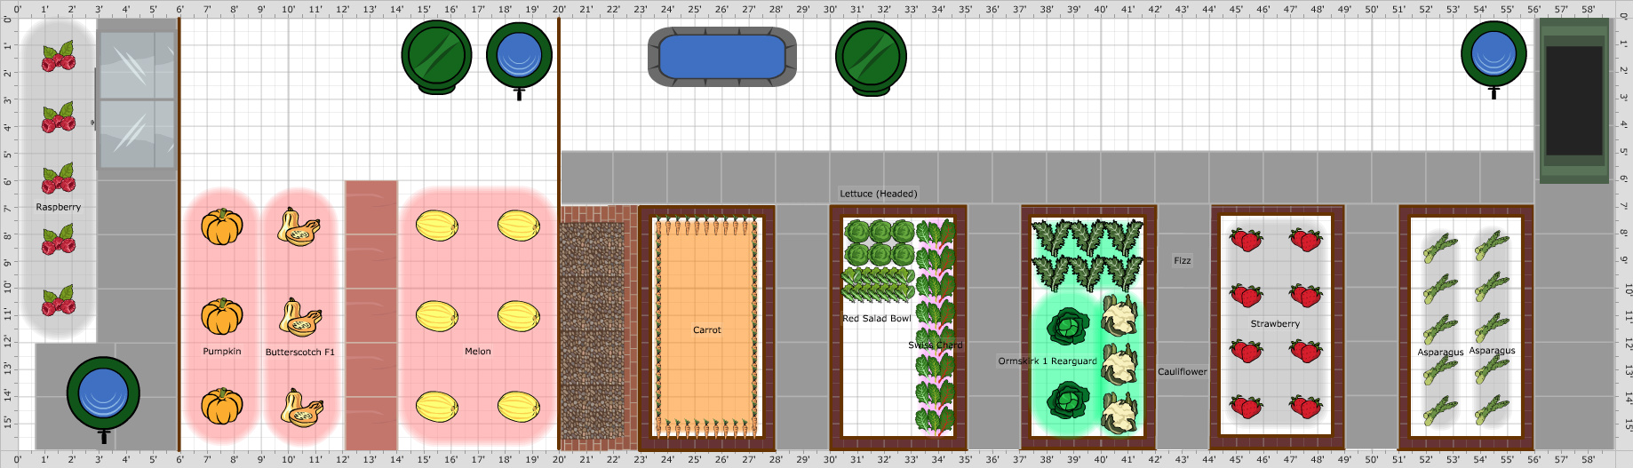The height and width of the screenshot is (468, 1633).
Task: Select the Red Salad Bowl leaf lettuce row
Action: 879,284
